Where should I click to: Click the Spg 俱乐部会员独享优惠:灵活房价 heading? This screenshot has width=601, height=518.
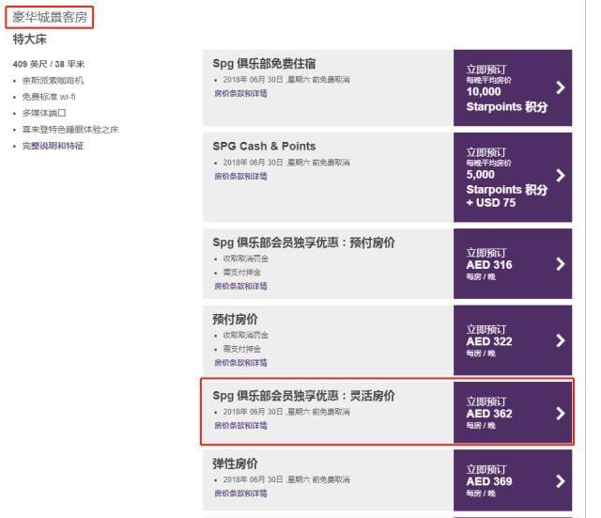pos(303,396)
